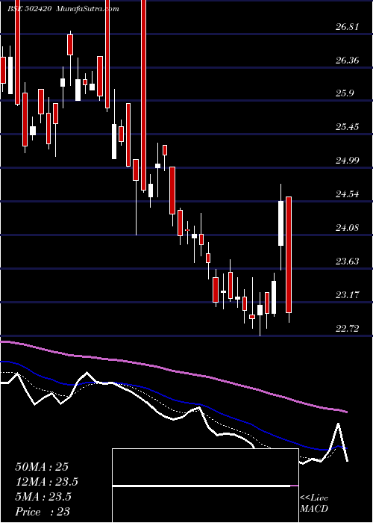The height and width of the screenshot is (523, 373).
Task: Click the 25.45 price axis label
Action: tap(347, 127)
